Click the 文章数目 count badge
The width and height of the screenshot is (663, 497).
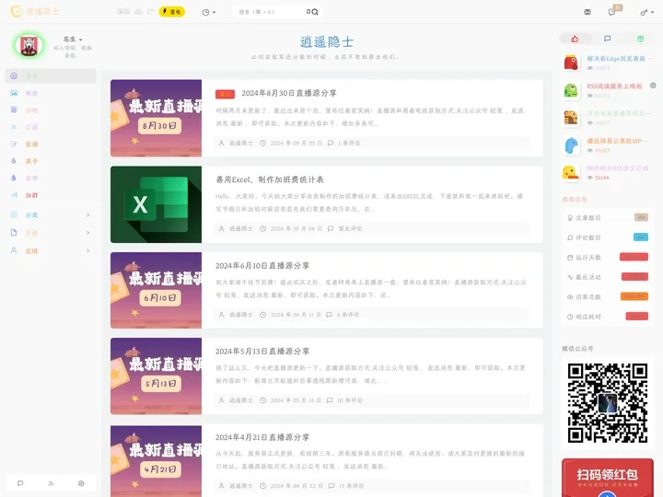(x=641, y=217)
